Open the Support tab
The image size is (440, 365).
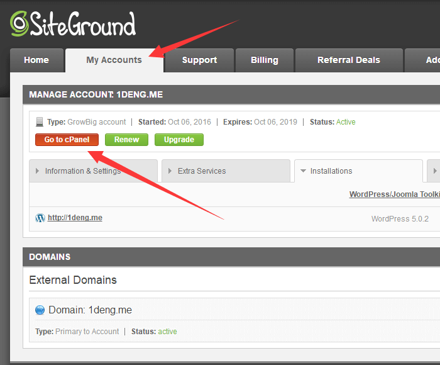coord(199,60)
